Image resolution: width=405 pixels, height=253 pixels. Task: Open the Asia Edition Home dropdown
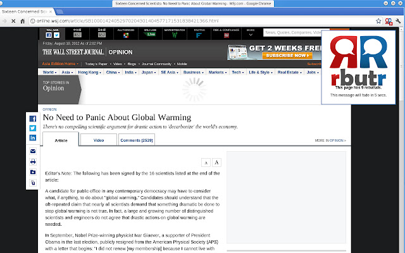[x=61, y=64]
